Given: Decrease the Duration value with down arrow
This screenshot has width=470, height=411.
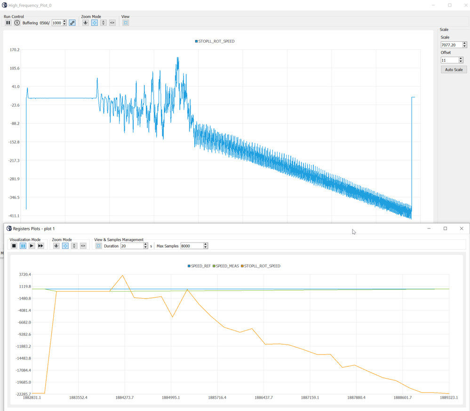Looking at the screenshot, I should pyautogui.click(x=146, y=247).
